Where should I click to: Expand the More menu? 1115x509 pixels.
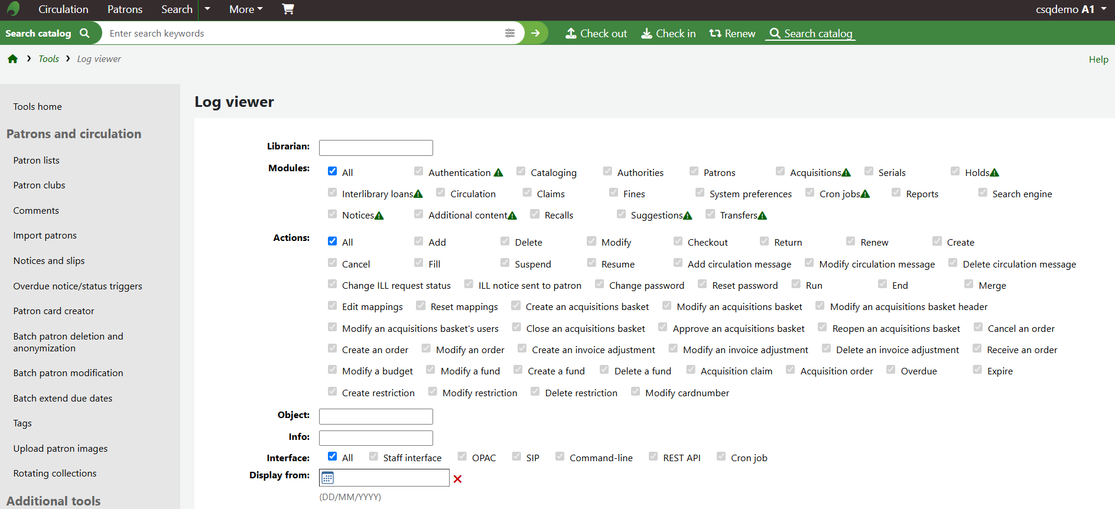pos(246,9)
